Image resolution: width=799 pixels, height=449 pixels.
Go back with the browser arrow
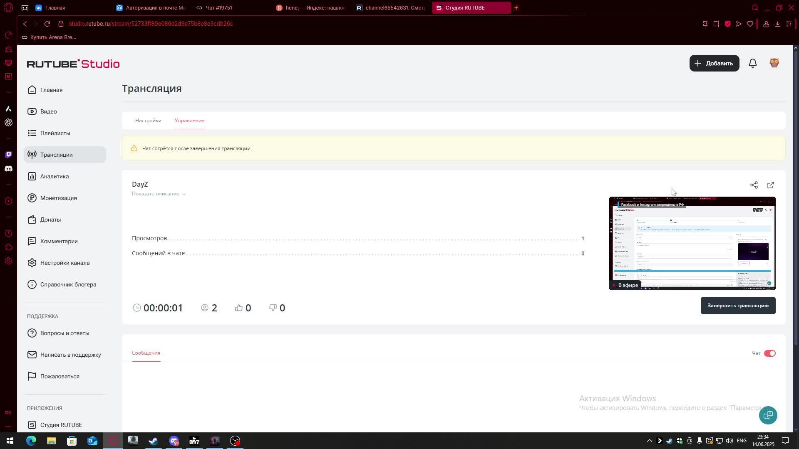click(25, 24)
